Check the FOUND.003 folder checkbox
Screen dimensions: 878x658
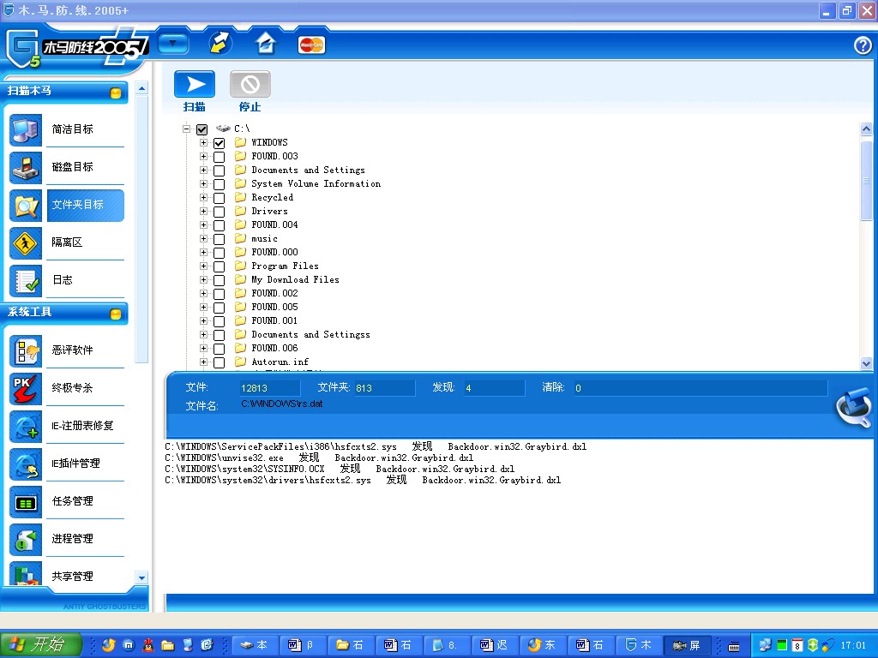tap(219, 157)
